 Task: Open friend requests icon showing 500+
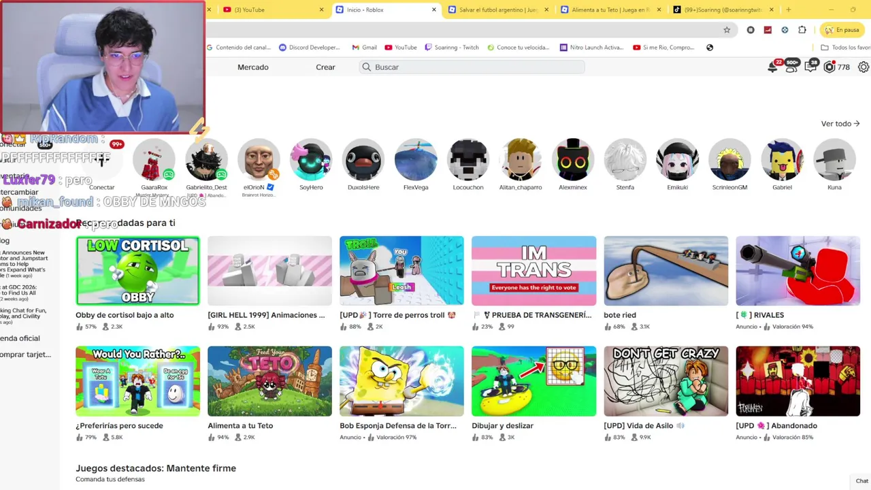pyautogui.click(x=791, y=67)
